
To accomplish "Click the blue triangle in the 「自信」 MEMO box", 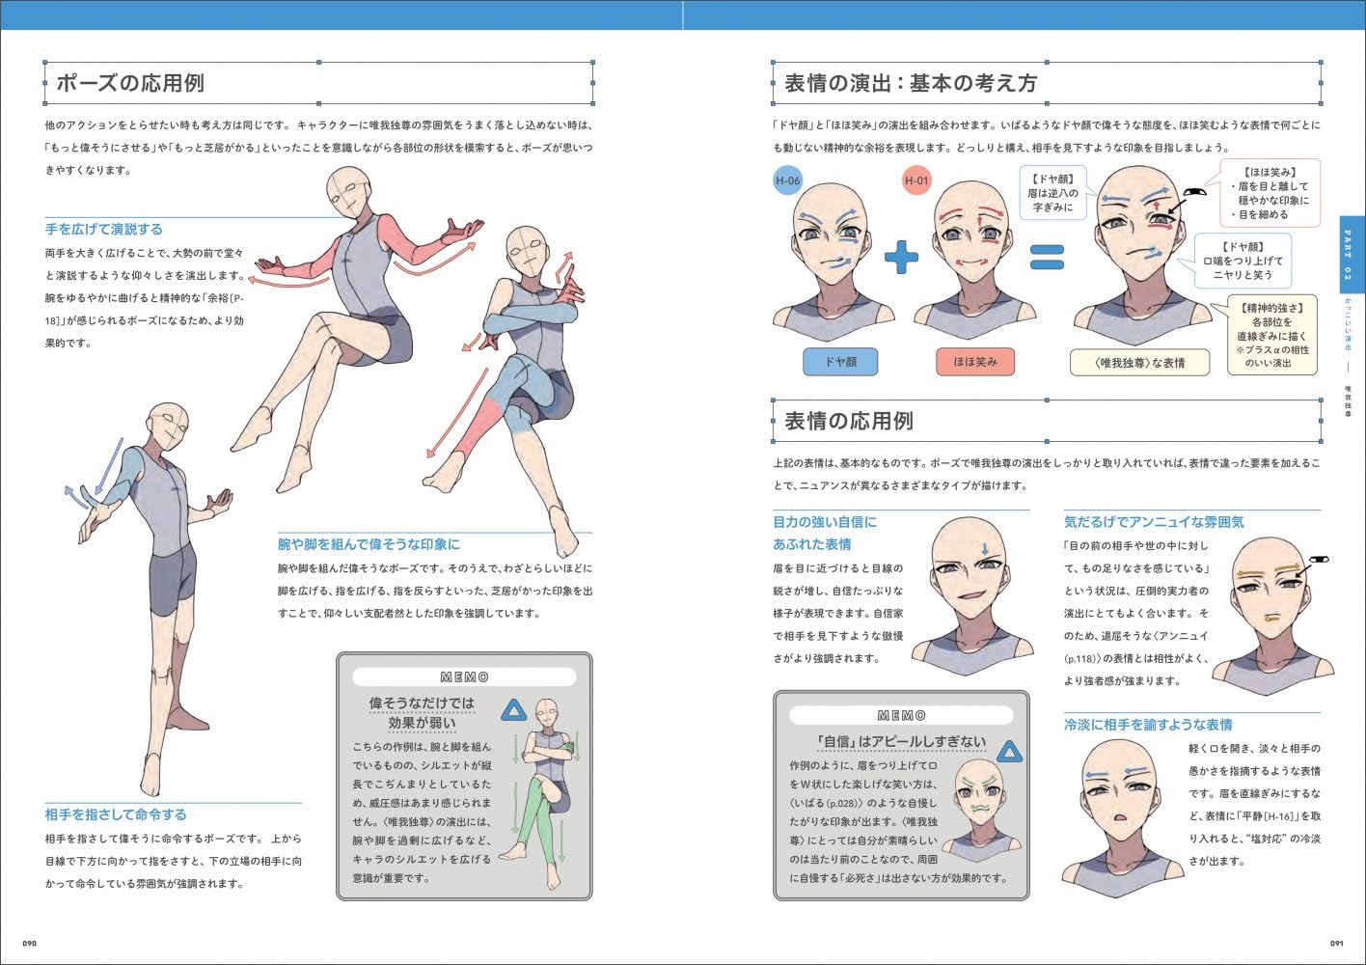I will point(1009,752).
